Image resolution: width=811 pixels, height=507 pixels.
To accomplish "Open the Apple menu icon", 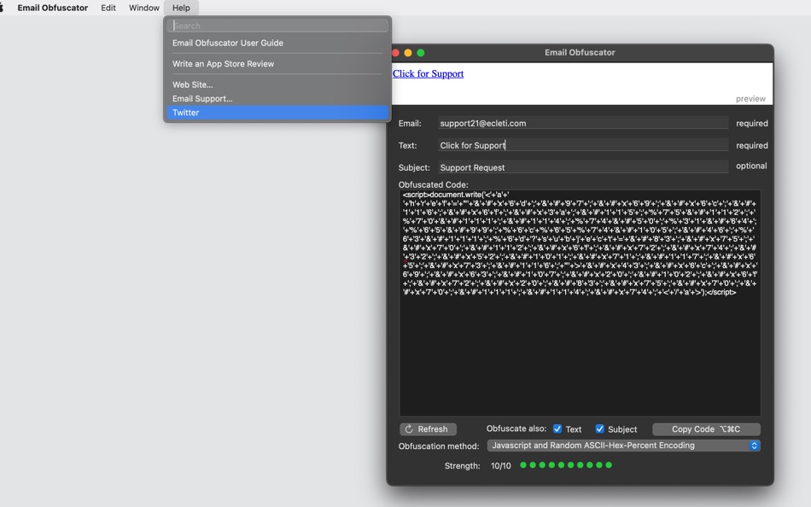I will pos(1,8).
